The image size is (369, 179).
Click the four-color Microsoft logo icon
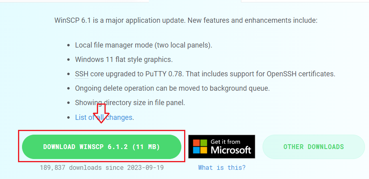201,147
